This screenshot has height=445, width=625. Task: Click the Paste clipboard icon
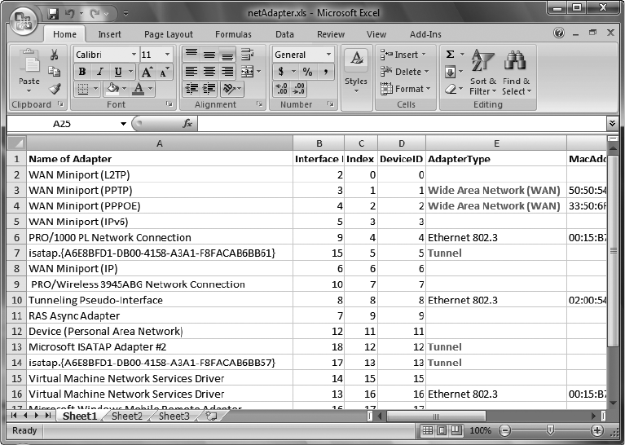tap(29, 60)
